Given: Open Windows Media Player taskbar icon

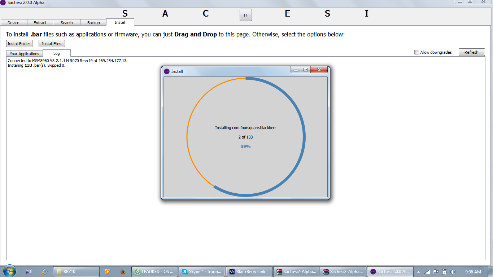Looking at the screenshot, I should tap(107, 272).
